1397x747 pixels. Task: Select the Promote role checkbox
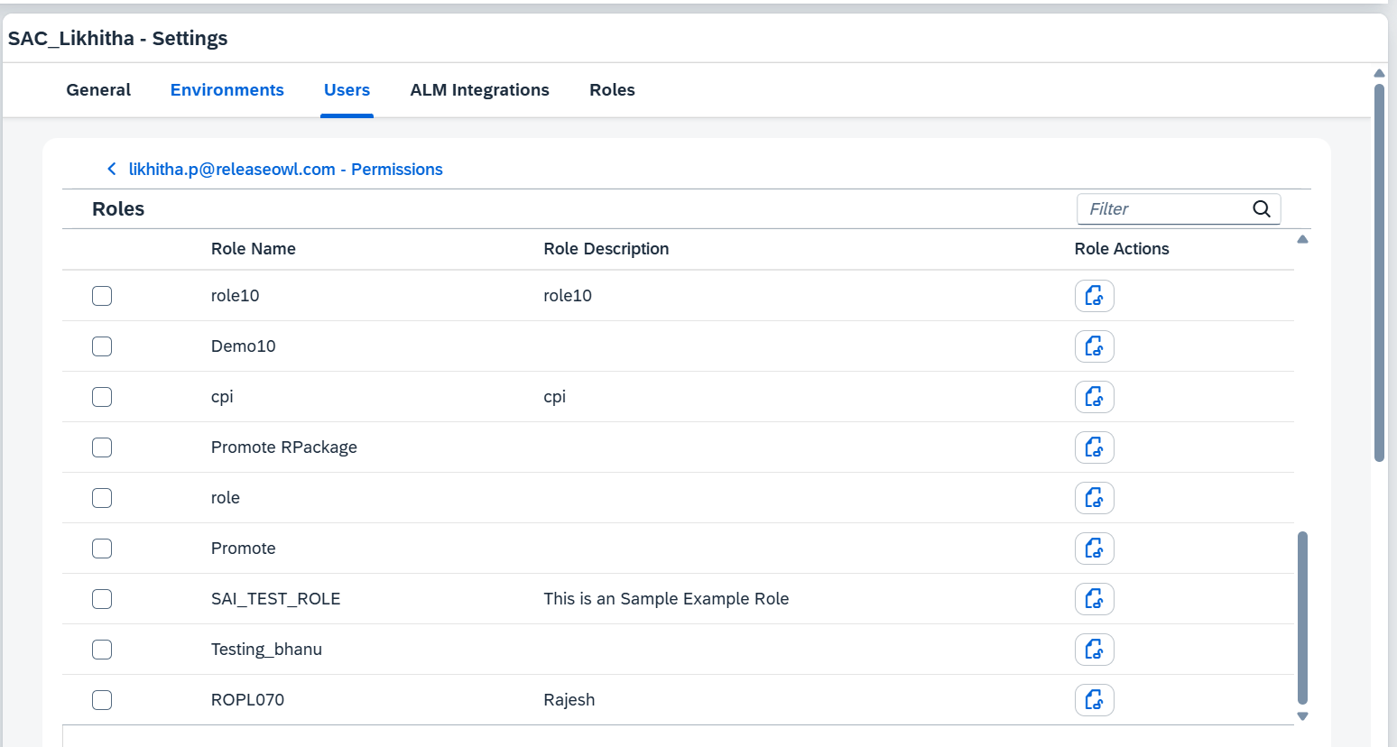(102, 549)
